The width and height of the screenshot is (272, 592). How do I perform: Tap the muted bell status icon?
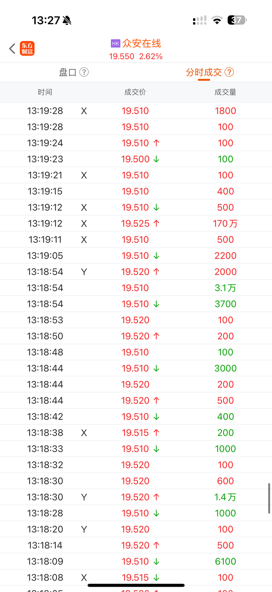pos(67,21)
